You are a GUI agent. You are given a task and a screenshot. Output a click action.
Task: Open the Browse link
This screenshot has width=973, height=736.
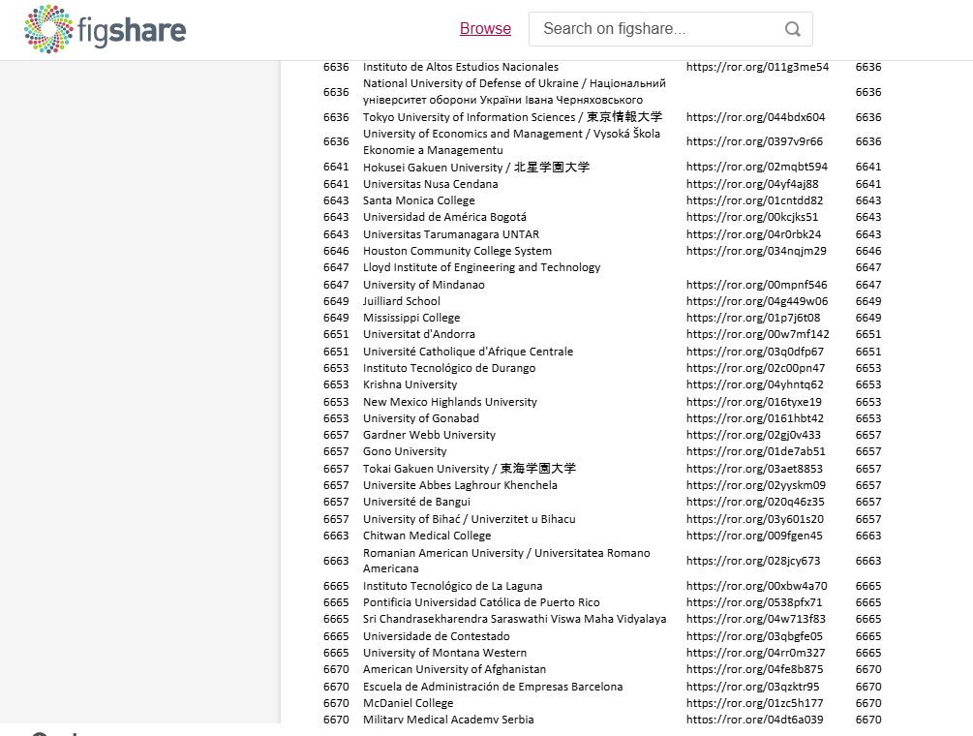click(x=485, y=28)
